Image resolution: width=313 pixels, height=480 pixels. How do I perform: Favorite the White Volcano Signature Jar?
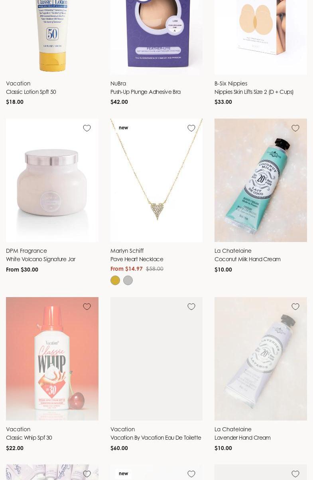87,128
